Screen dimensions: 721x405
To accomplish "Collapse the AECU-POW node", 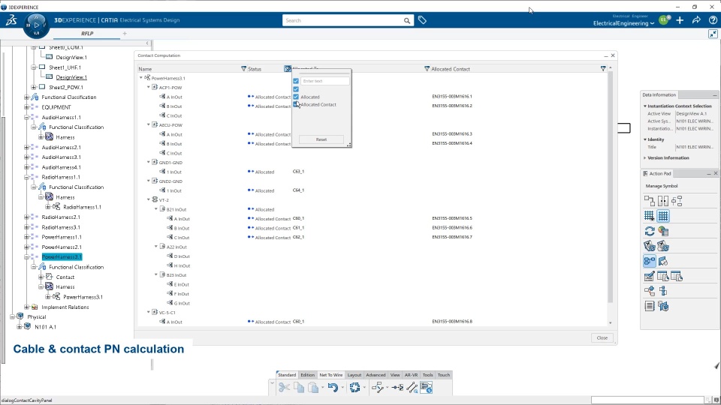I will point(149,125).
